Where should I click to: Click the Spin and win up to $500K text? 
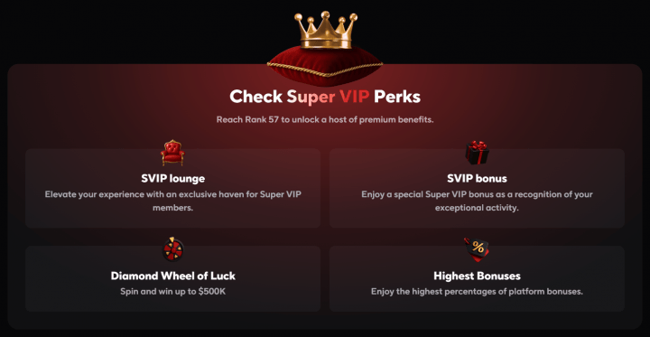click(x=172, y=291)
